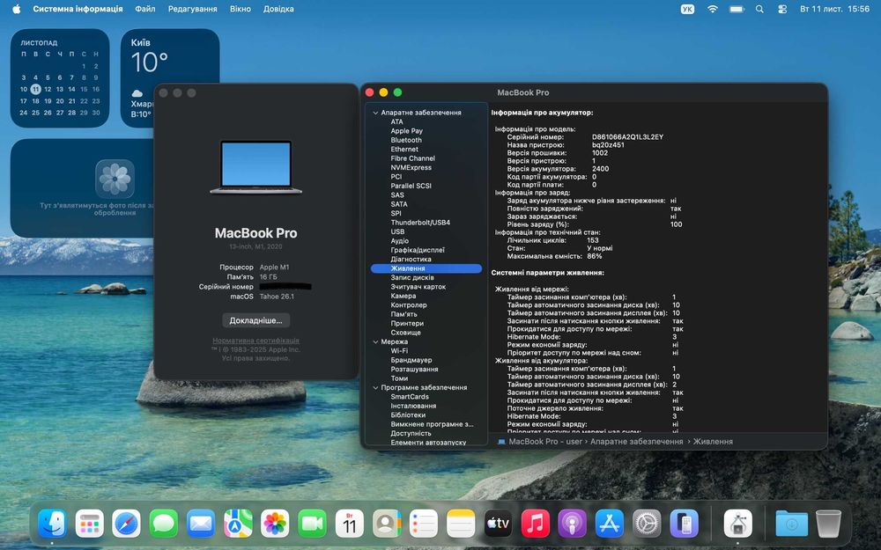Click the УК input language indicator
The image size is (881, 550).
[x=687, y=9]
